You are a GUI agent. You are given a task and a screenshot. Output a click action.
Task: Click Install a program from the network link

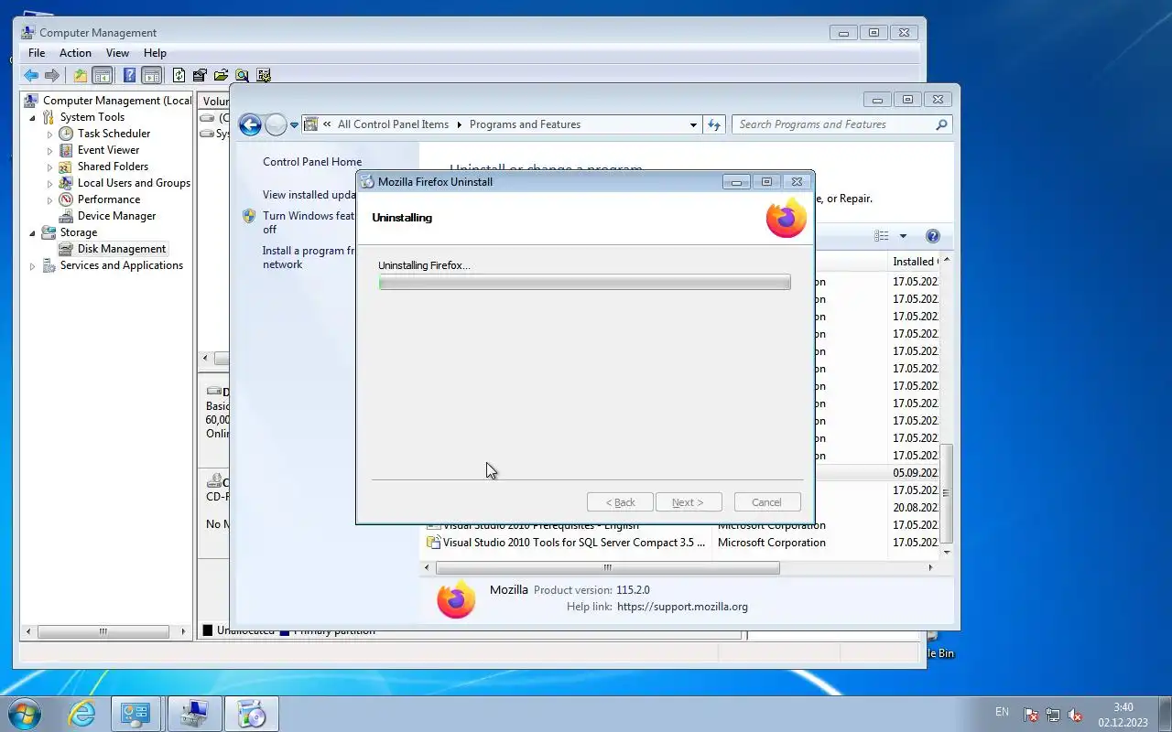[309, 257]
